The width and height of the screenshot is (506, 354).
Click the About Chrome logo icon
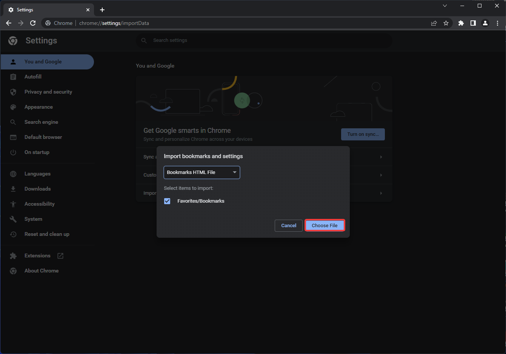click(13, 271)
